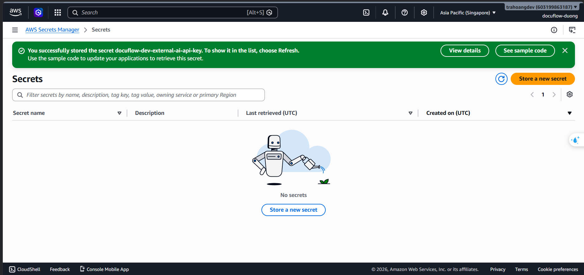Open the AWS home logo

(x=15, y=12)
